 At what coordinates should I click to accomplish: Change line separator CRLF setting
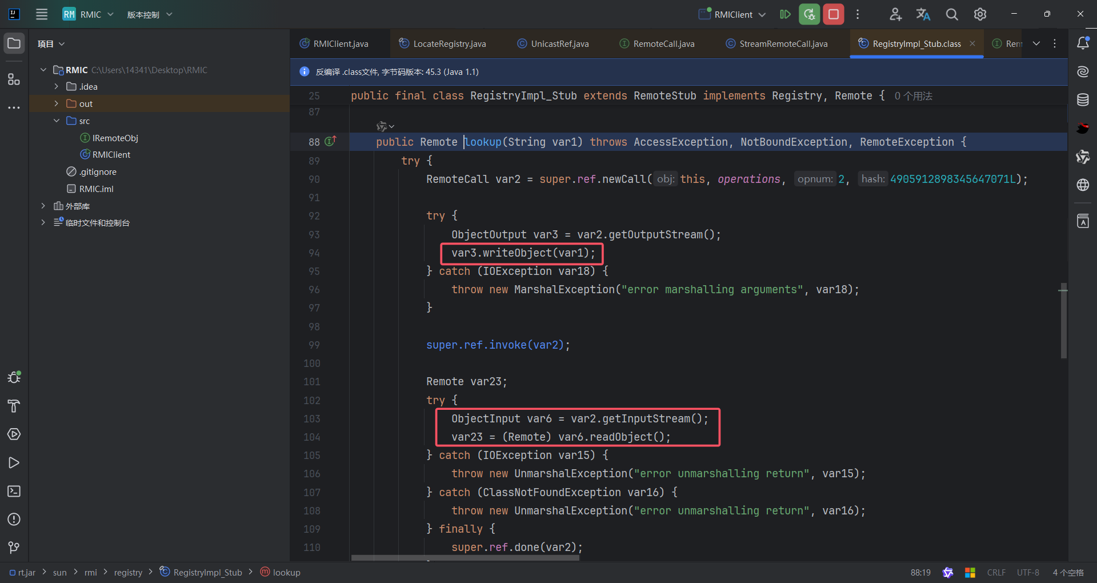(996, 572)
